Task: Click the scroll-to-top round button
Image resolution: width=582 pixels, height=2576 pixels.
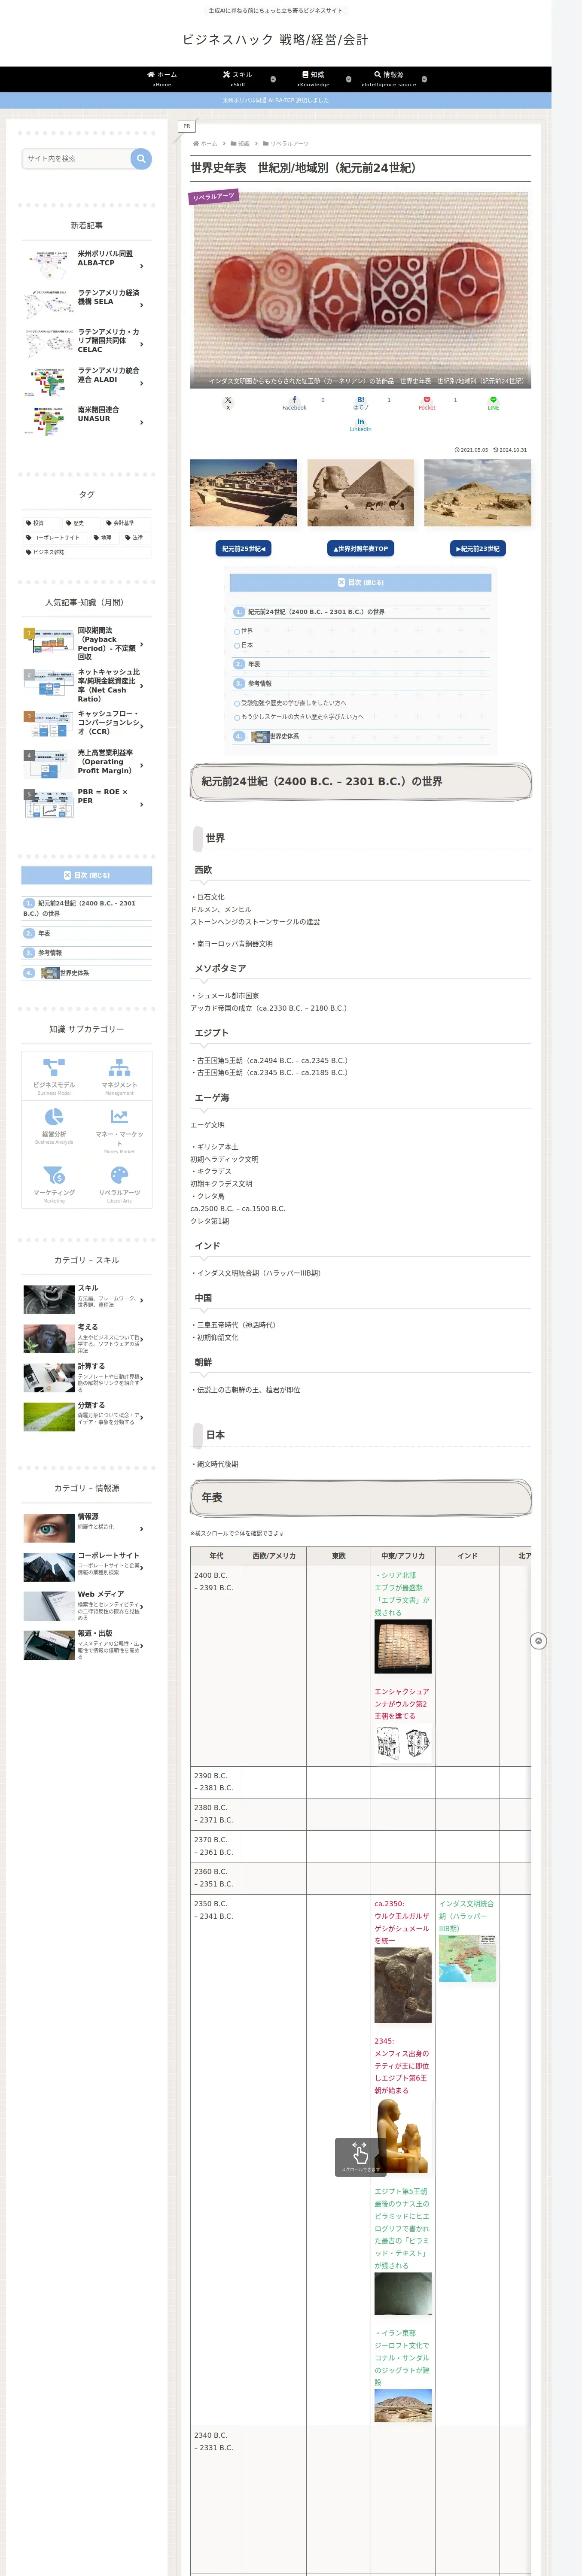Action: [538, 1641]
